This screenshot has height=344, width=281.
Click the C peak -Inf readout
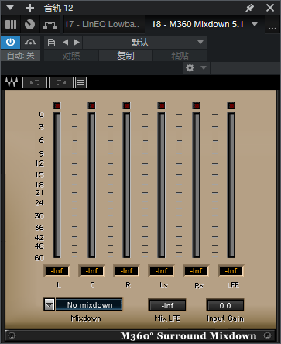pyautogui.click(x=91, y=271)
